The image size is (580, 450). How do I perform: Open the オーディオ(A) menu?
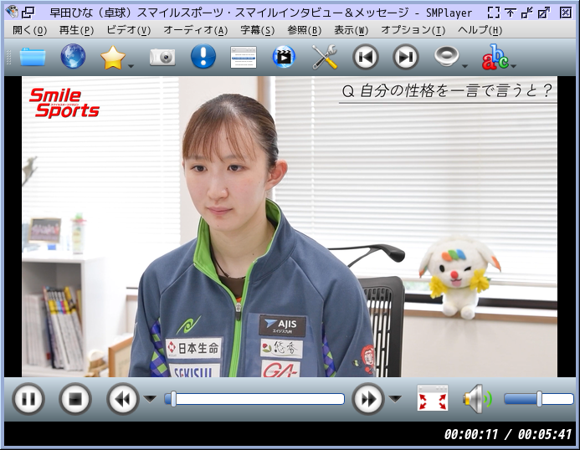(195, 30)
